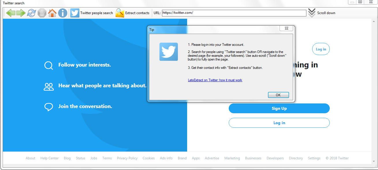Open the Settings footer link
Screen dimensions: 378x170
tap(314, 158)
